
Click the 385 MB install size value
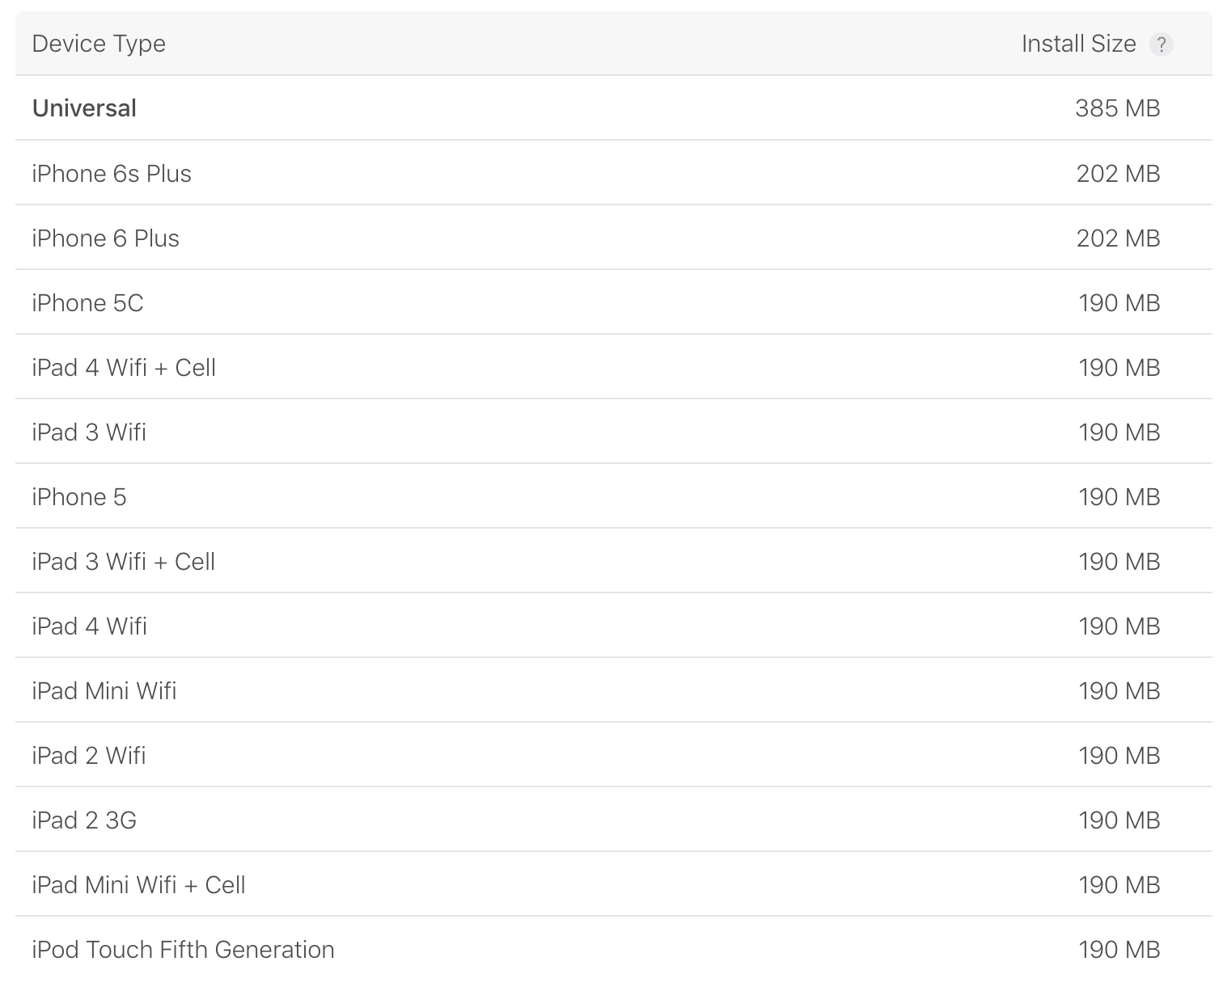click(x=1118, y=108)
